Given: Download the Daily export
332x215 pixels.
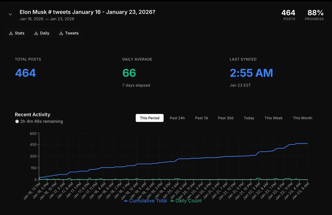Looking at the screenshot, I should [42, 33].
